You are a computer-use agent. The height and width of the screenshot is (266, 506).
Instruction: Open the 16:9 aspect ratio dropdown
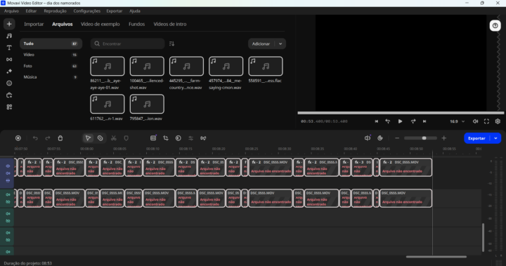(457, 121)
